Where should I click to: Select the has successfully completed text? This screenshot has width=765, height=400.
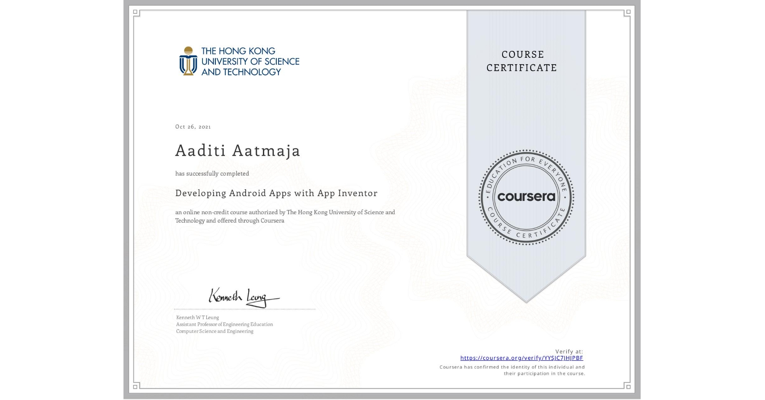click(212, 173)
